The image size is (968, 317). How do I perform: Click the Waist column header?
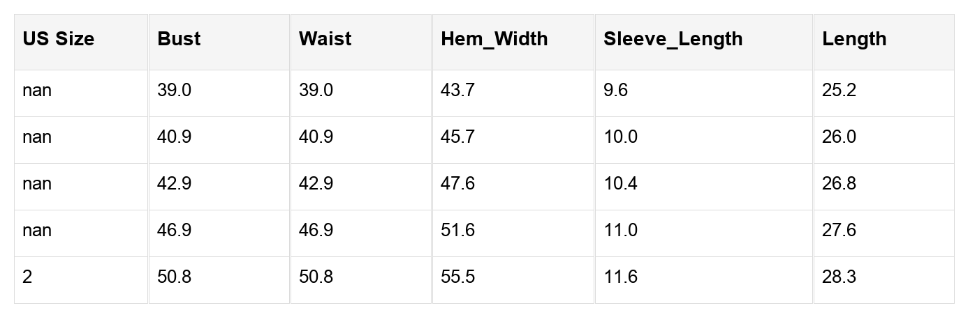click(x=325, y=39)
